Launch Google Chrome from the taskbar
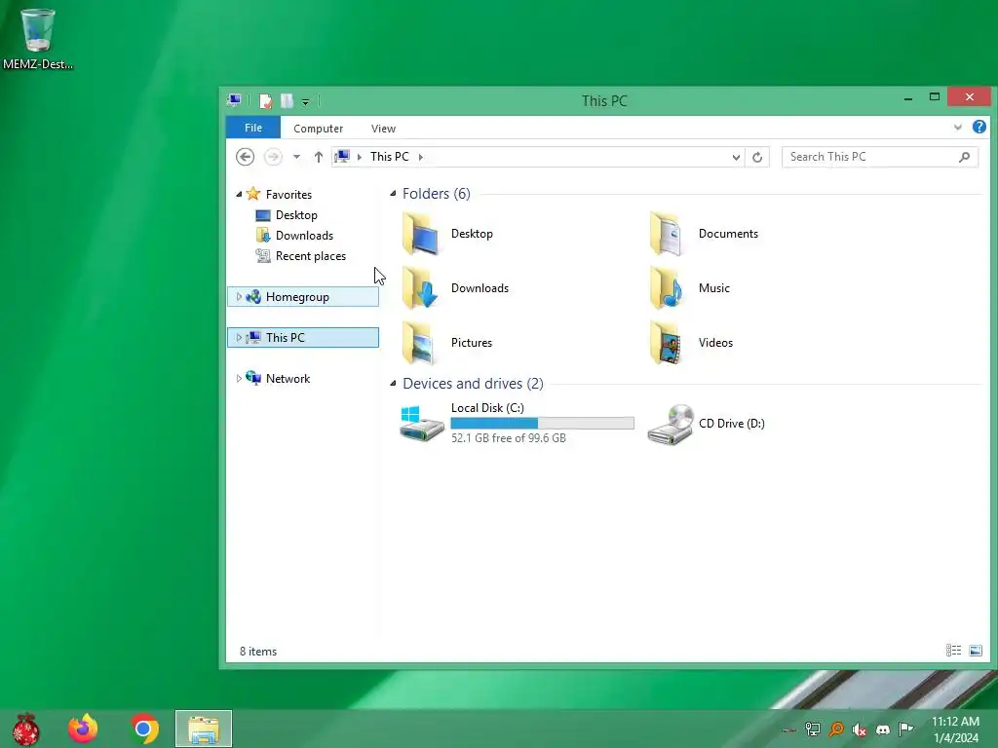Screen dimensions: 998x748 (144, 729)
